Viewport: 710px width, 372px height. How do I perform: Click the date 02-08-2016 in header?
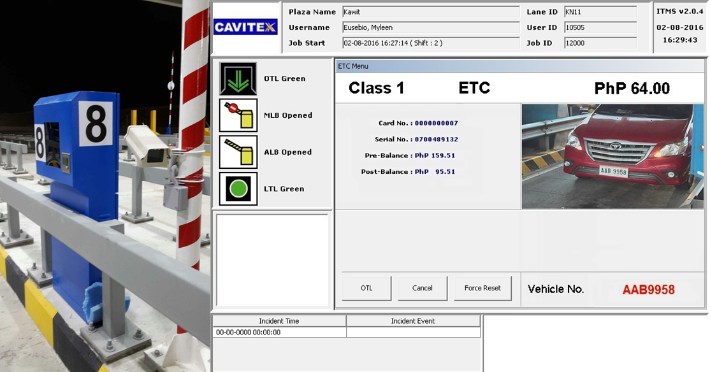(x=679, y=27)
